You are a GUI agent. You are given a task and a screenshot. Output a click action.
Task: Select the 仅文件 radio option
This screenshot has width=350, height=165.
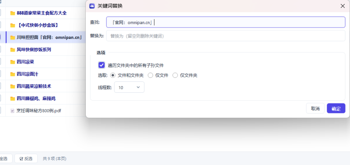point(150,75)
